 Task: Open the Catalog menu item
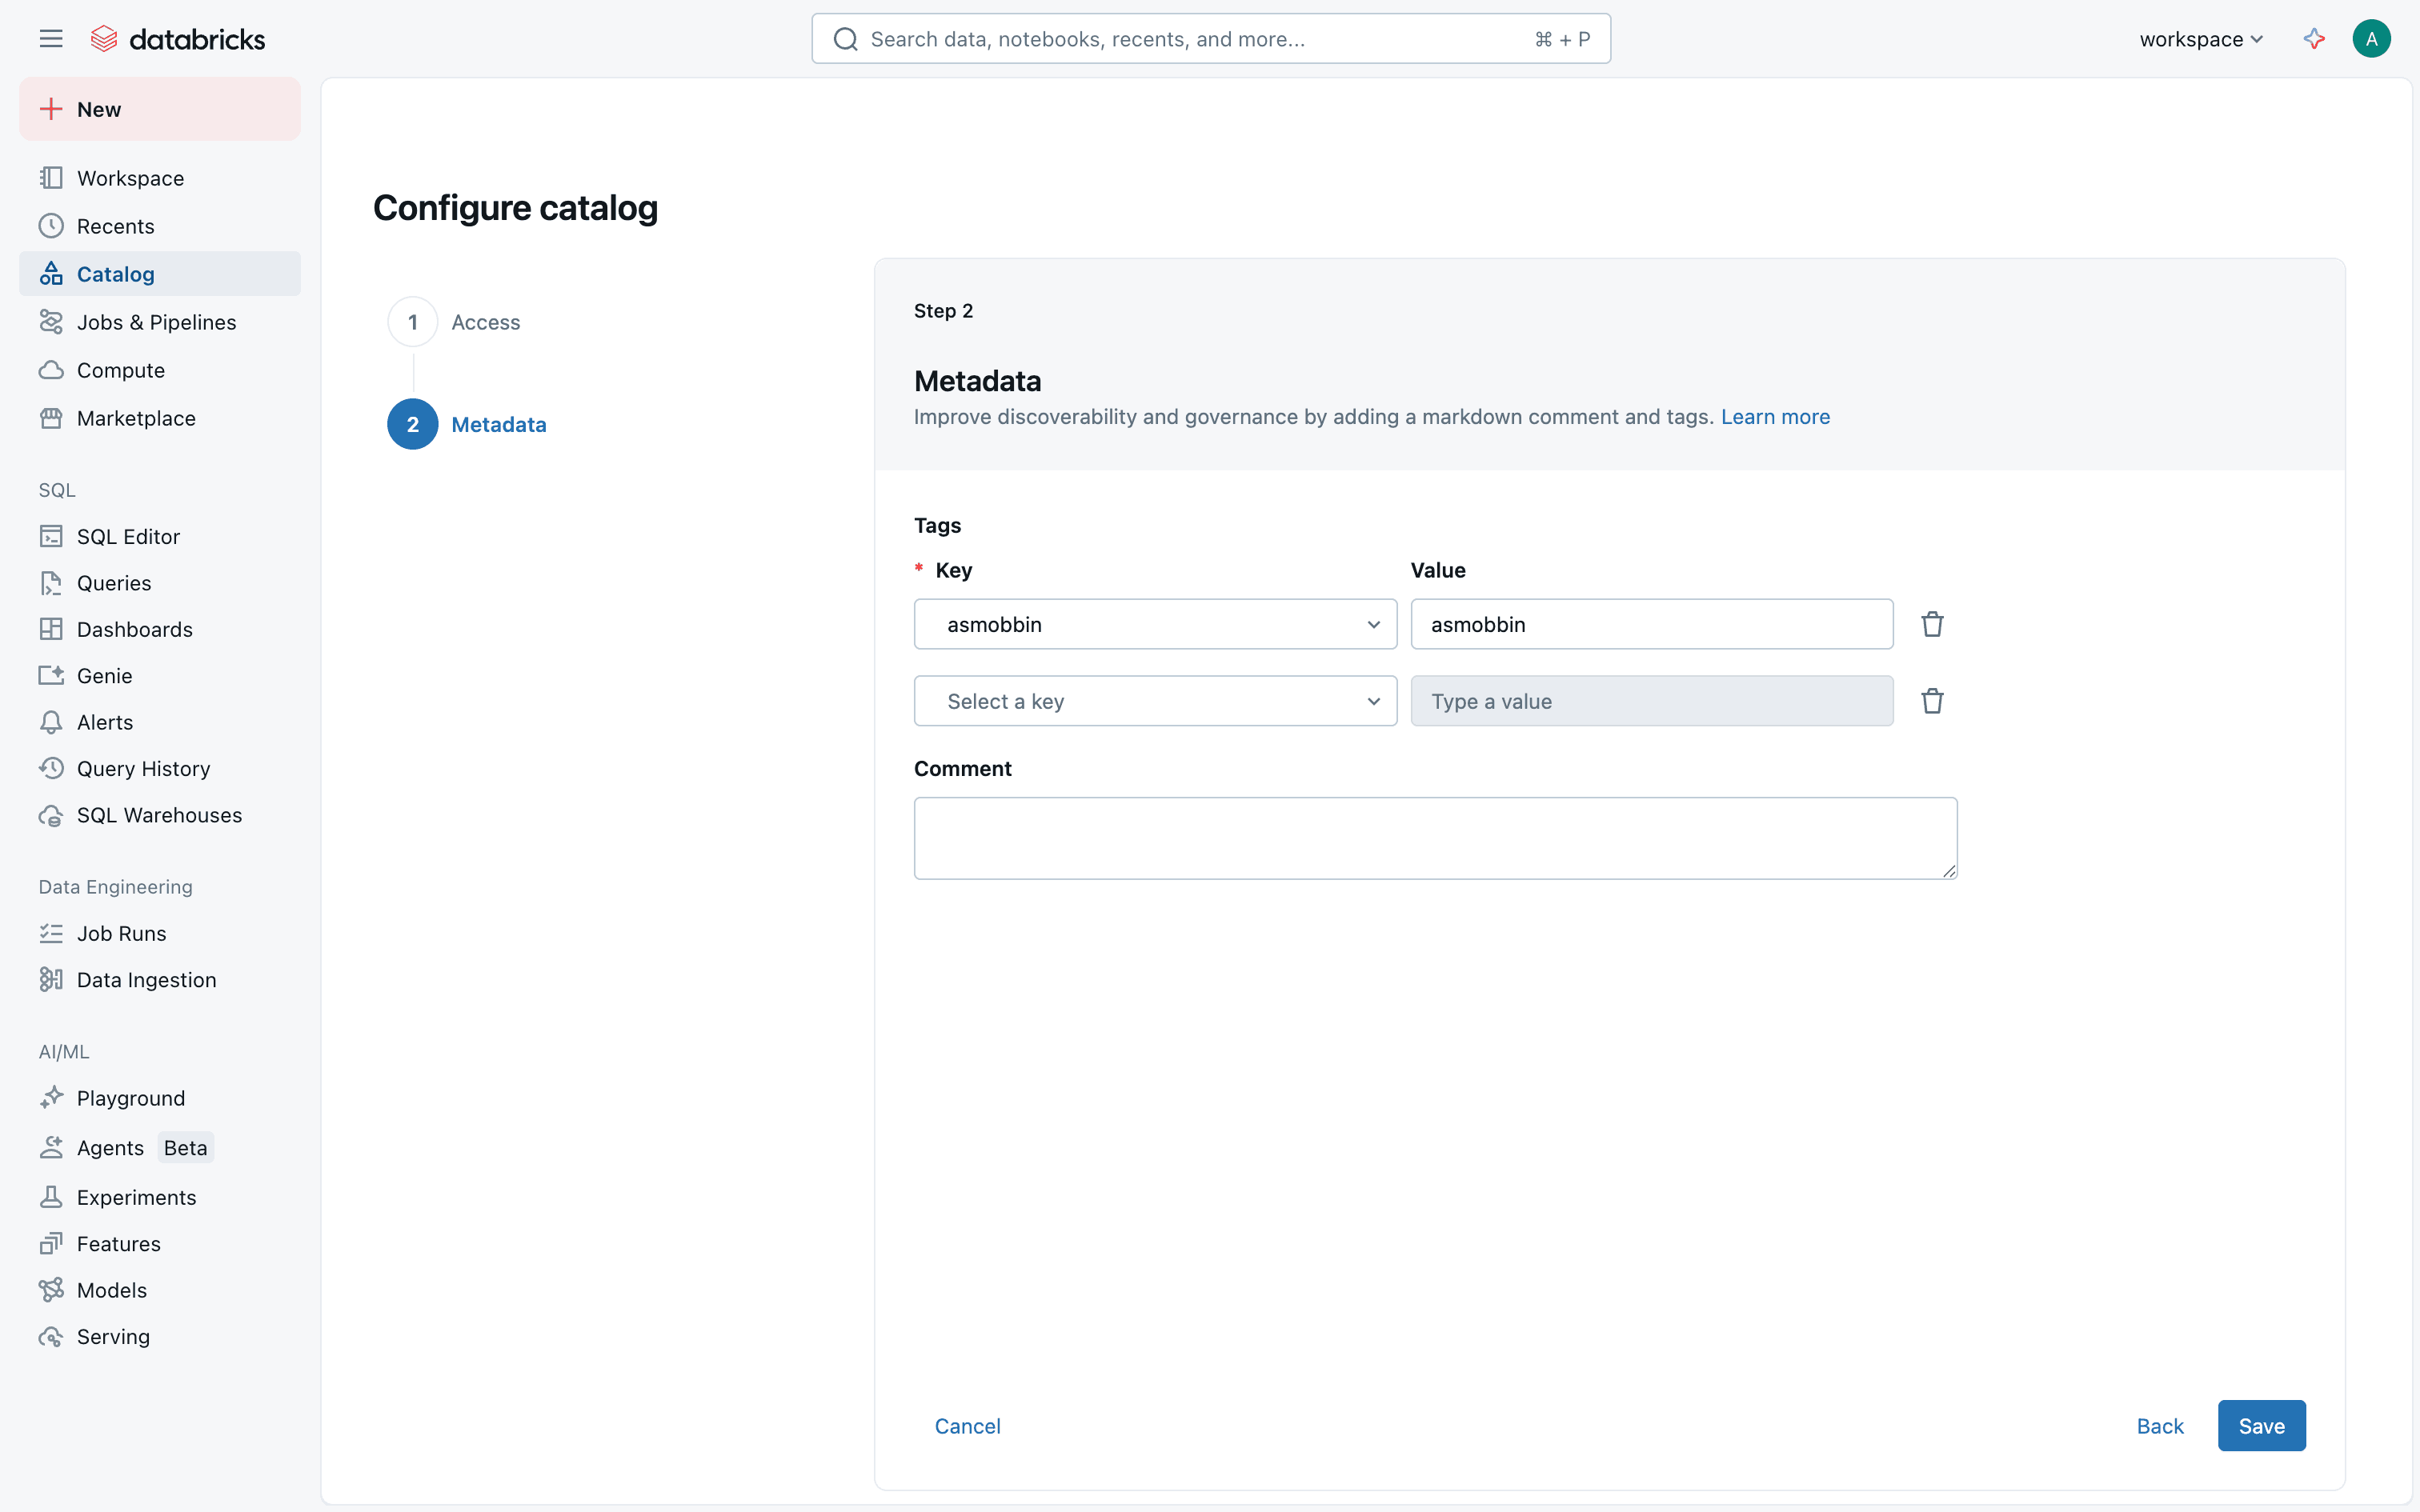coord(116,274)
